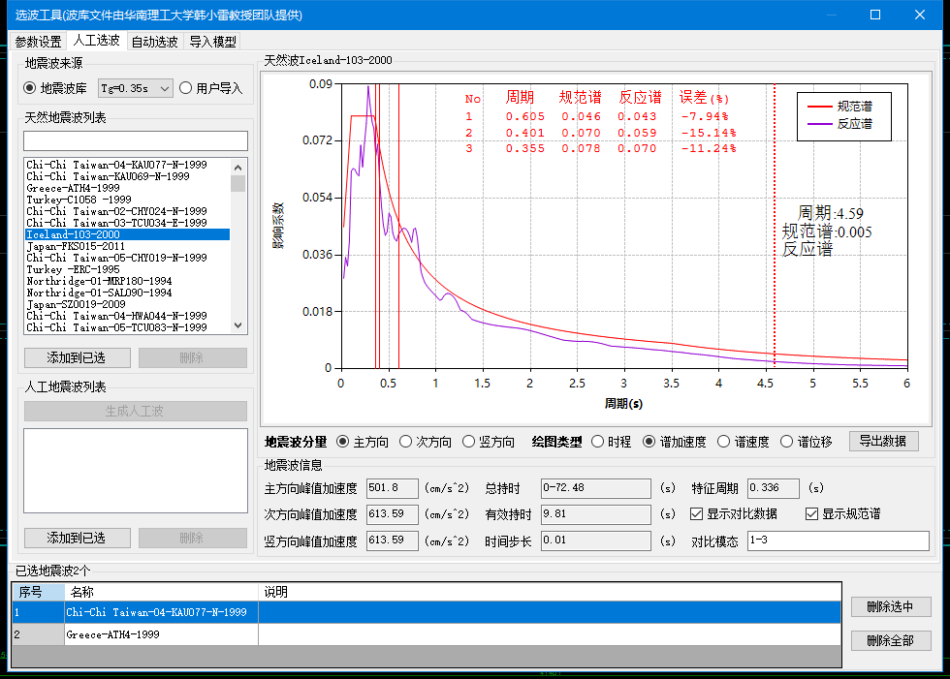Expand the Tg=0.35s dropdown

pyautogui.click(x=164, y=88)
